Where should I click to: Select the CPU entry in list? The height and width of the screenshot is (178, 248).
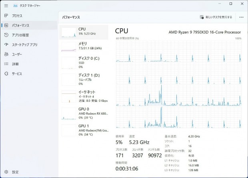pos(84,32)
